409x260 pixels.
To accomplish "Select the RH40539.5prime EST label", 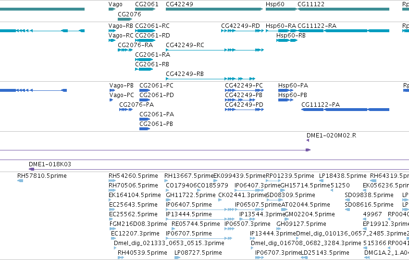I will point(142,253).
